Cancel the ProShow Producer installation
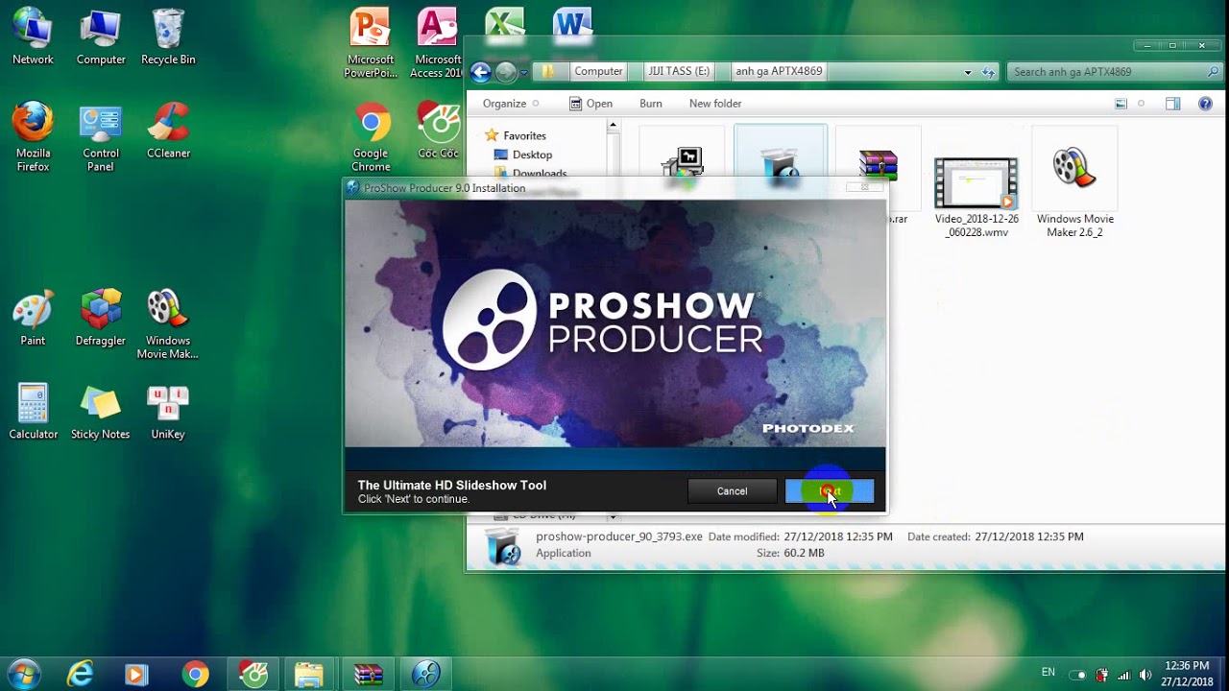The height and width of the screenshot is (691, 1229). [x=732, y=491]
